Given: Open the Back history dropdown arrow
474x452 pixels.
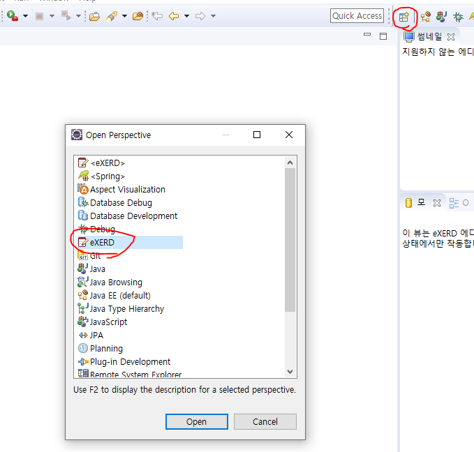Looking at the screenshot, I should coord(187,16).
